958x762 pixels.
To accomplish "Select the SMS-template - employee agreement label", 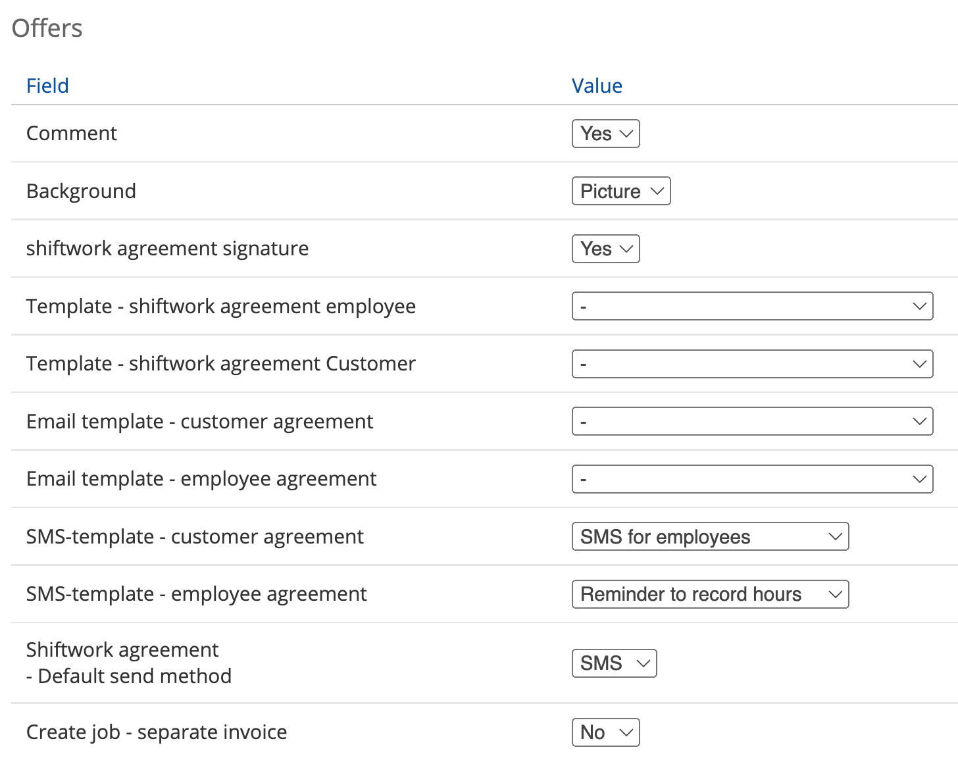I will (x=196, y=594).
